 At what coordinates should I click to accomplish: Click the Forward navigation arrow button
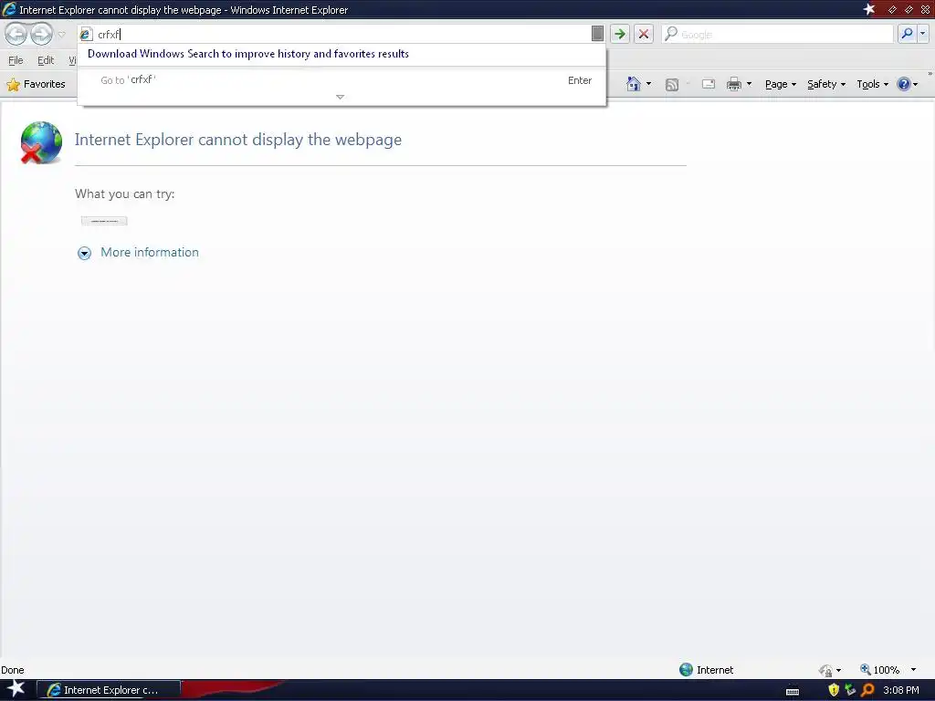41,34
